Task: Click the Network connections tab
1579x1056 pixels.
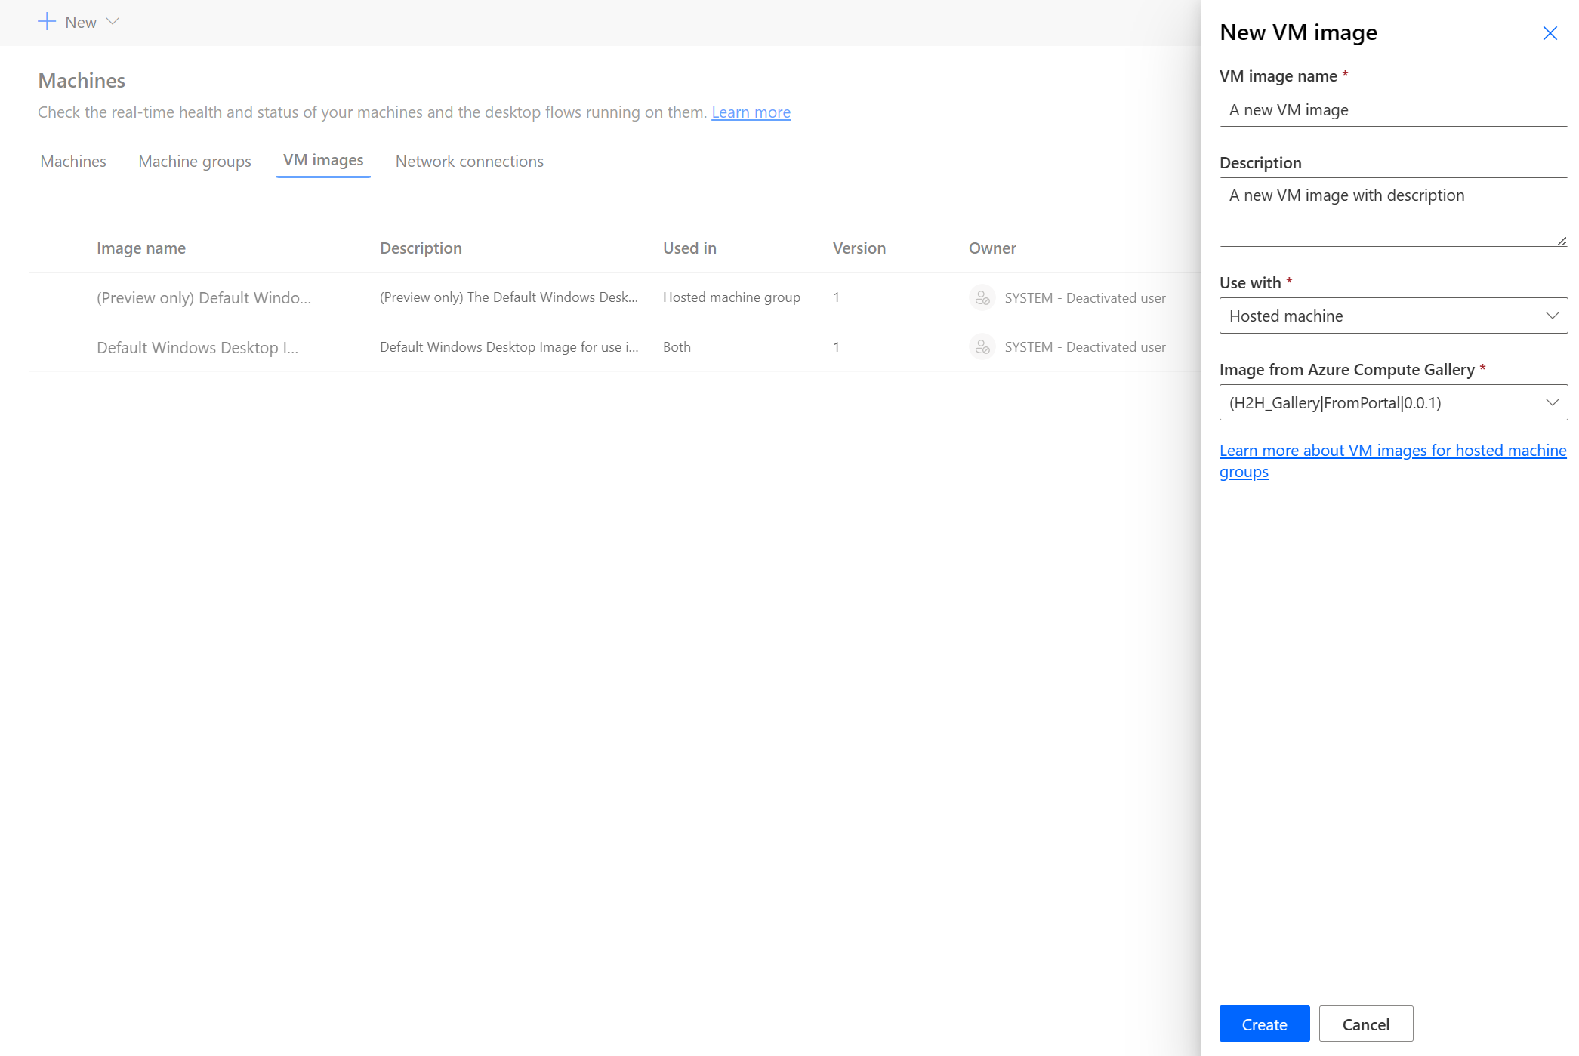Action: 470,160
